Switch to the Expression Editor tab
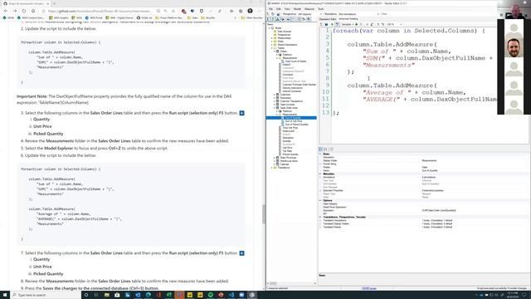531x299 pixels. (328, 19)
